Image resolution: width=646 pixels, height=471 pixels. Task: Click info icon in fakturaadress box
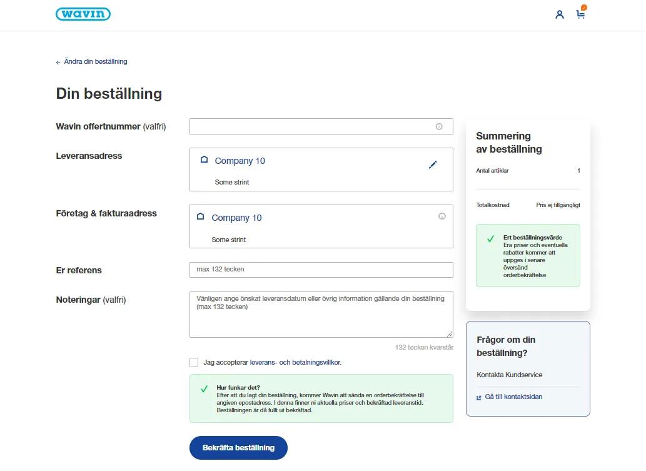pyautogui.click(x=442, y=216)
